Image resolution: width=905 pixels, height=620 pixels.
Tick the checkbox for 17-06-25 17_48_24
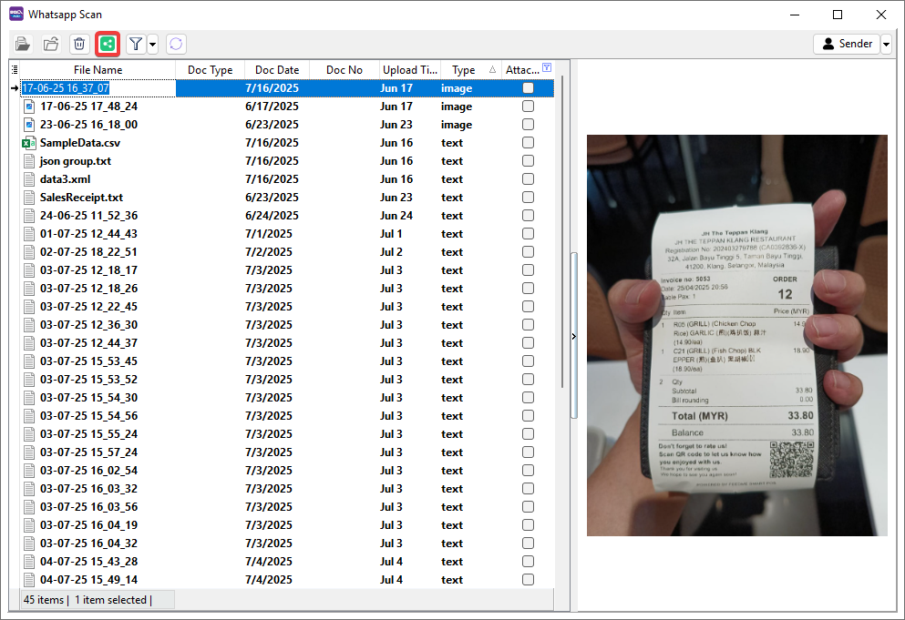coord(528,107)
